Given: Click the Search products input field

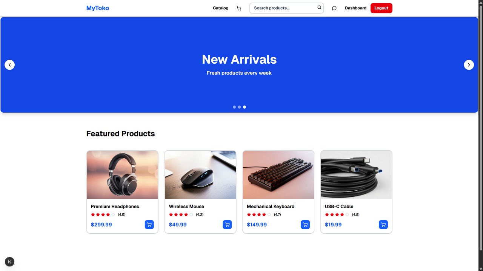Looking at the screenshot, I should tap(286, 8).
